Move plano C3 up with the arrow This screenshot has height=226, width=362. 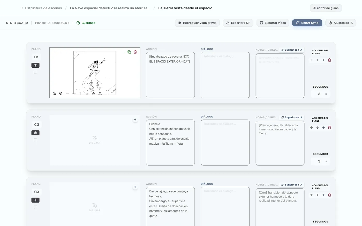pyautogui.click(x=311, y=195)
